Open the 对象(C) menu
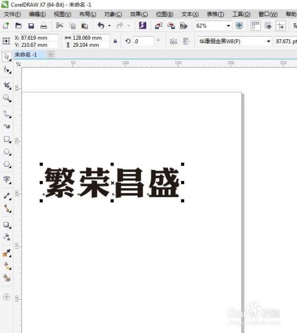This screenshot has height=333, width=297. [x=113, y=14]
